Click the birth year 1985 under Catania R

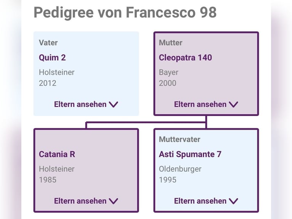click(47, 179)
